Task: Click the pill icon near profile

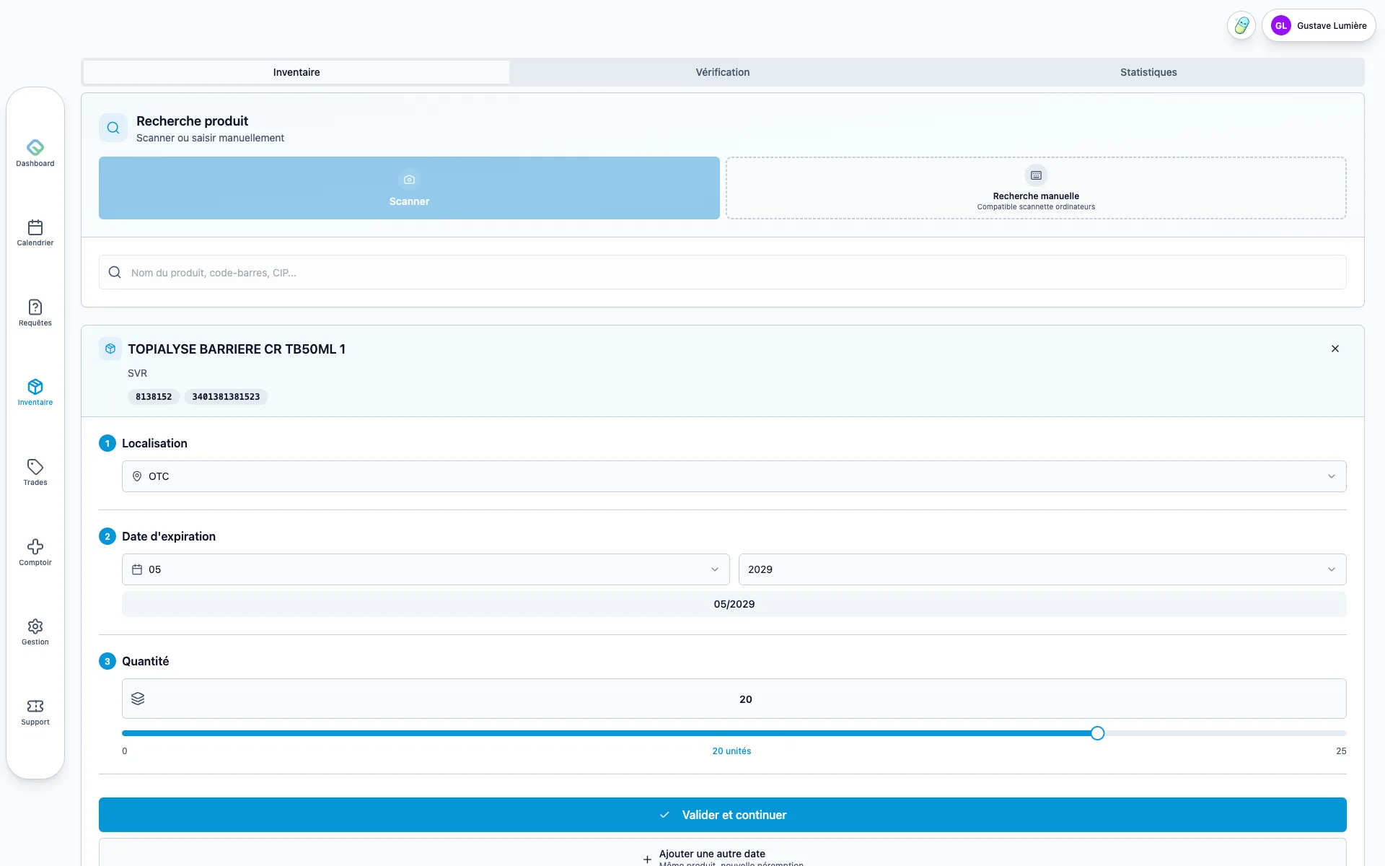Action: point(1241,26)
